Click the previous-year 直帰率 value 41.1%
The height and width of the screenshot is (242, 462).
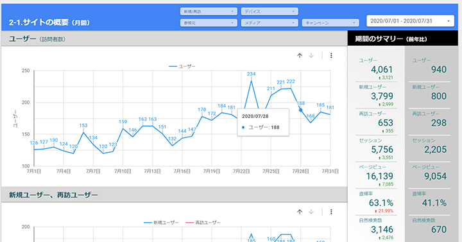[434, 203]
